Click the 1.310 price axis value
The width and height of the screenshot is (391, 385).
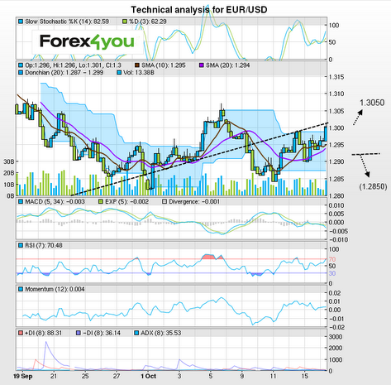(336, 94)
